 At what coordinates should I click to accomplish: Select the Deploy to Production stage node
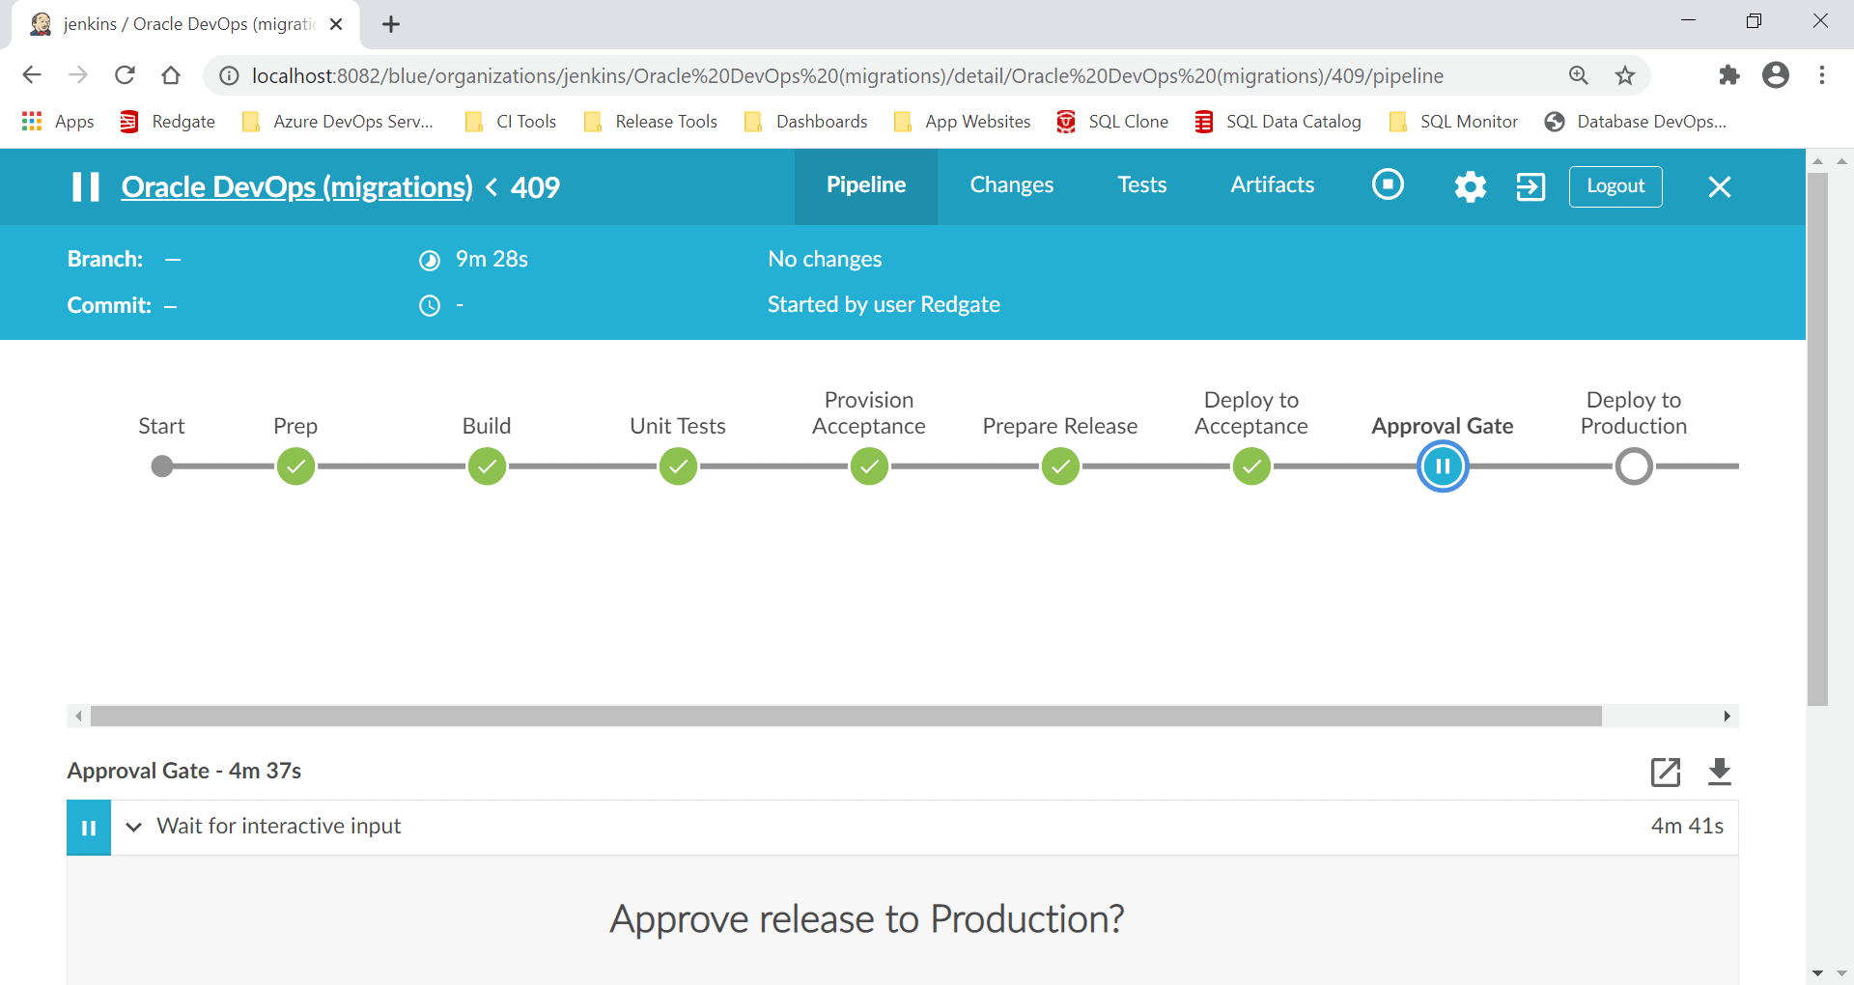(1634, 467)
